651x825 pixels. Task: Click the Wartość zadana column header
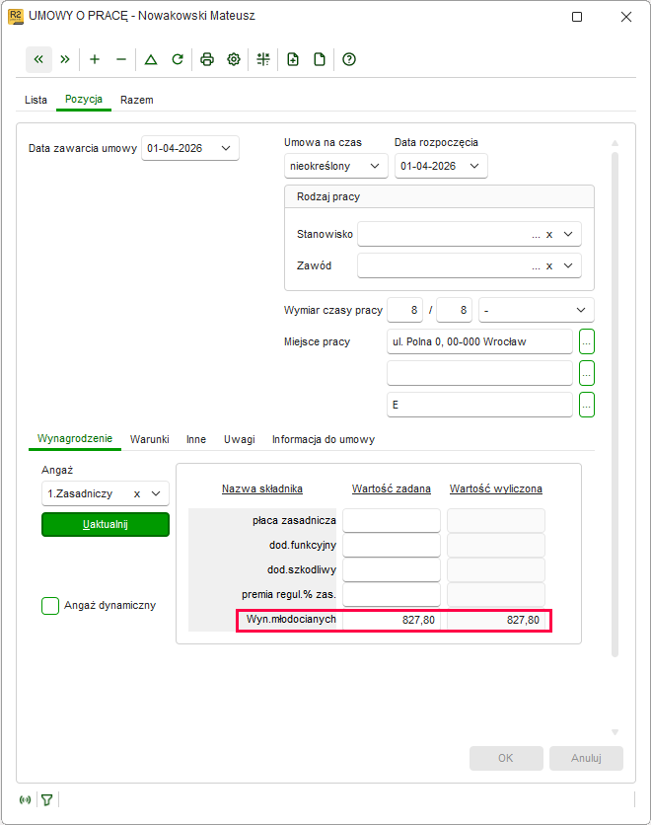(392, 488)
